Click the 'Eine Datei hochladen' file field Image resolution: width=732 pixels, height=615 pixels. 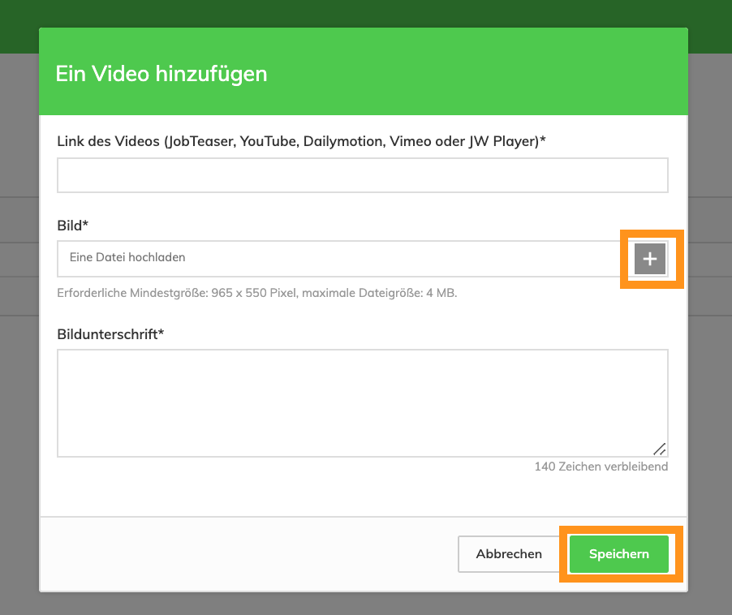coord(341,258)
